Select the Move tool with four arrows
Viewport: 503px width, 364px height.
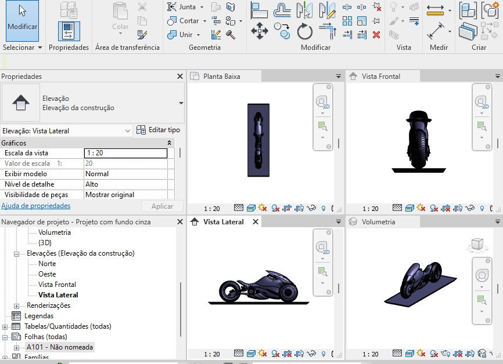point(259,31)
